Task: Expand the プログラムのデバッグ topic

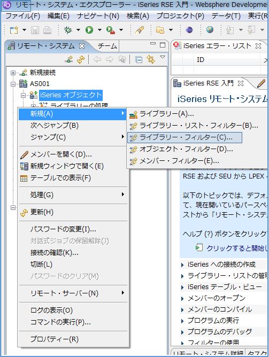Action: pos(182,332)
